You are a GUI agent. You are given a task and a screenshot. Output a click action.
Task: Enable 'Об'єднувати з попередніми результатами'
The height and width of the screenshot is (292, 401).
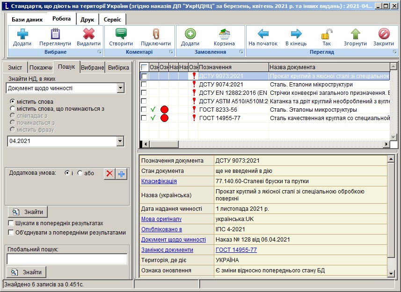(11, 232)
